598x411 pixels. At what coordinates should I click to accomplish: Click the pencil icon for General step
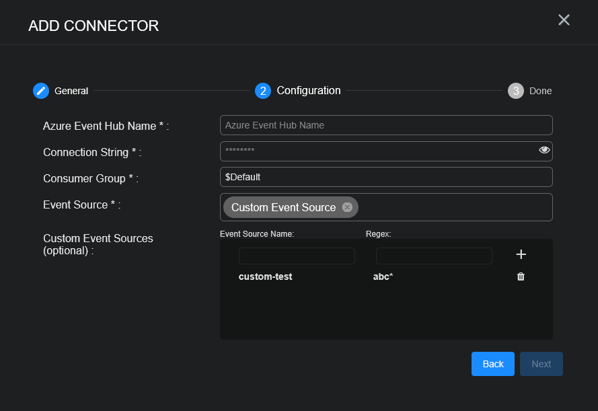(41, 91)
